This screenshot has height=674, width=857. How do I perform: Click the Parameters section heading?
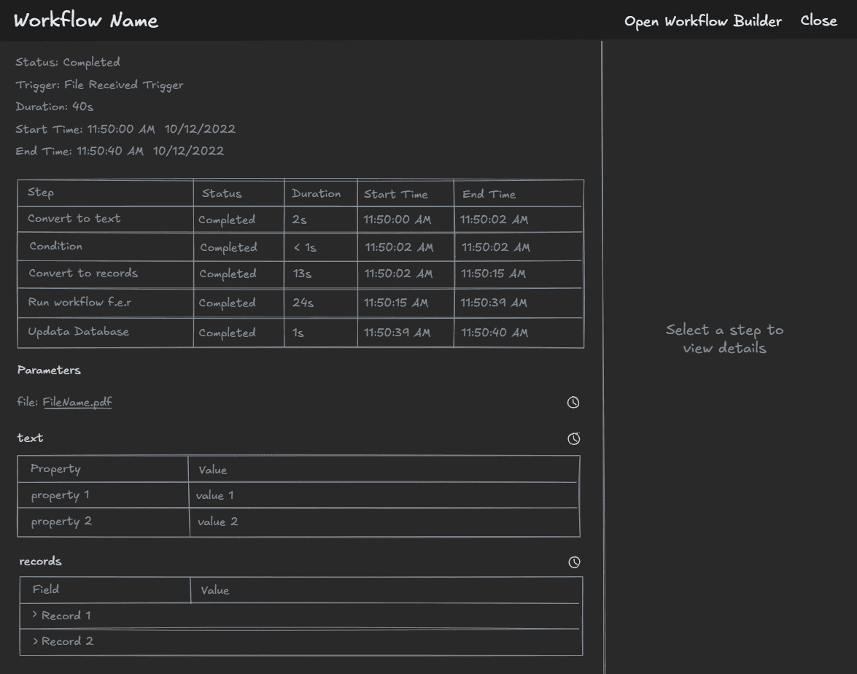pyautogui.click(x=48, y=370)
